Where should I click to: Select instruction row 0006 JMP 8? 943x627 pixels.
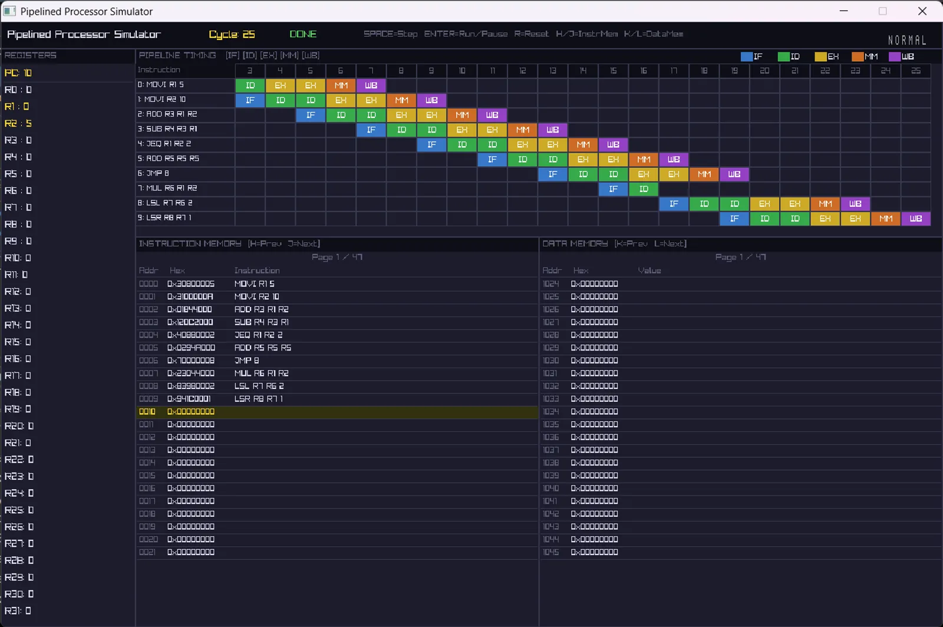(337, 361)
